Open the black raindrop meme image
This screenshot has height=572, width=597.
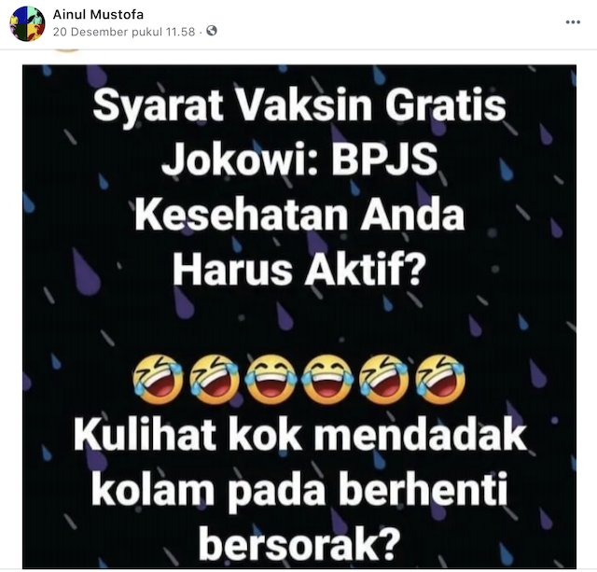click(x=298, y=316)
